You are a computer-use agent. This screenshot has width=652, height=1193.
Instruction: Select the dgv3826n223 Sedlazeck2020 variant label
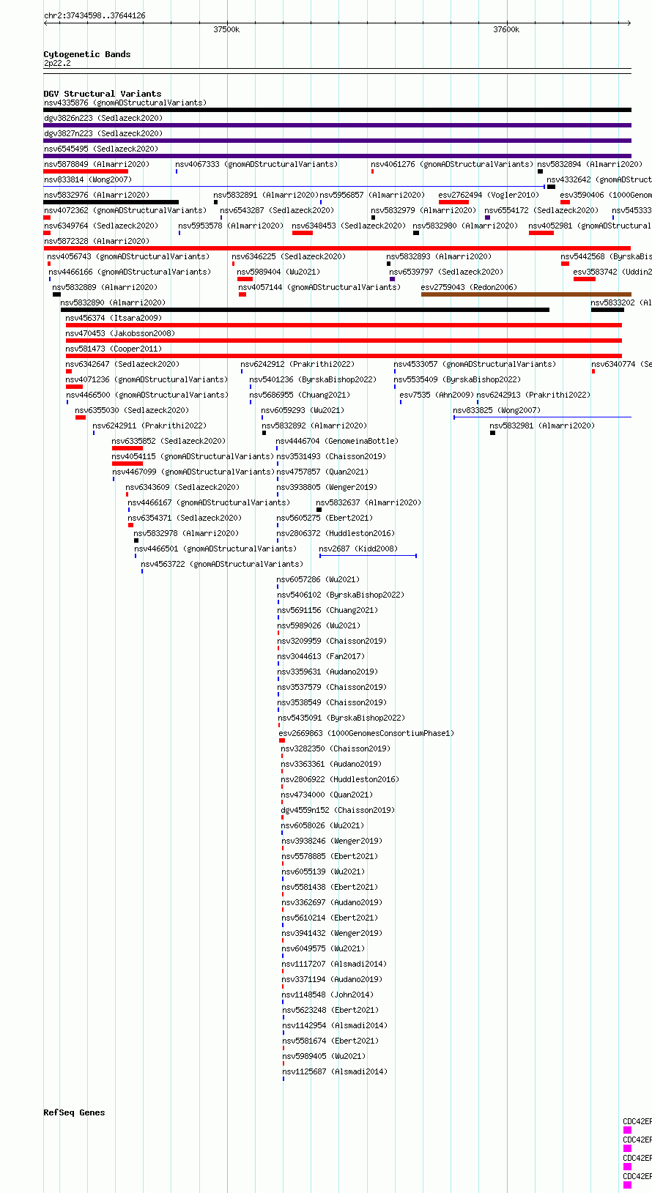(103, 118)
